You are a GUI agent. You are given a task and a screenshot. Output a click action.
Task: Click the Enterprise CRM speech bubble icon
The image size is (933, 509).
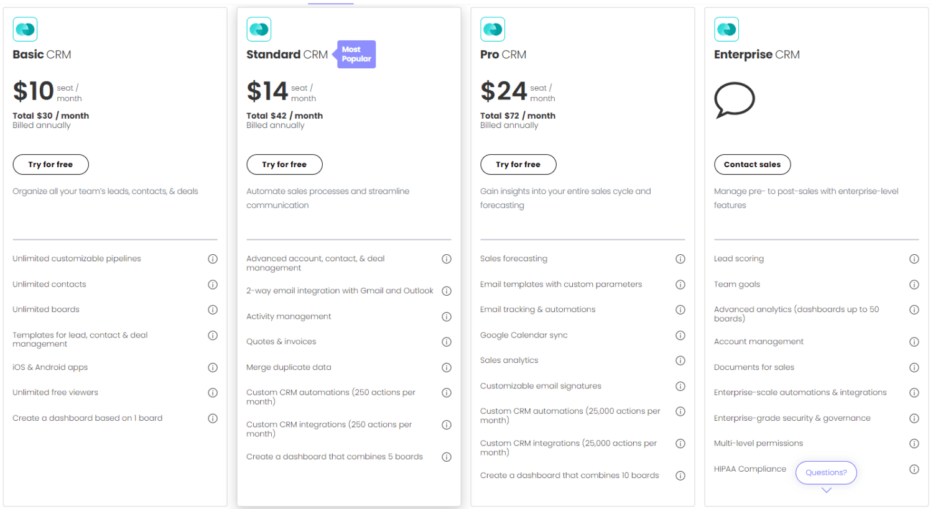(735, 100)
